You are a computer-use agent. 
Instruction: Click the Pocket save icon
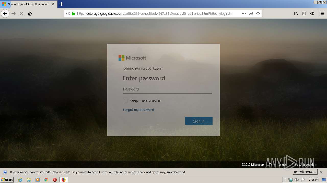[x=251, y=13]
